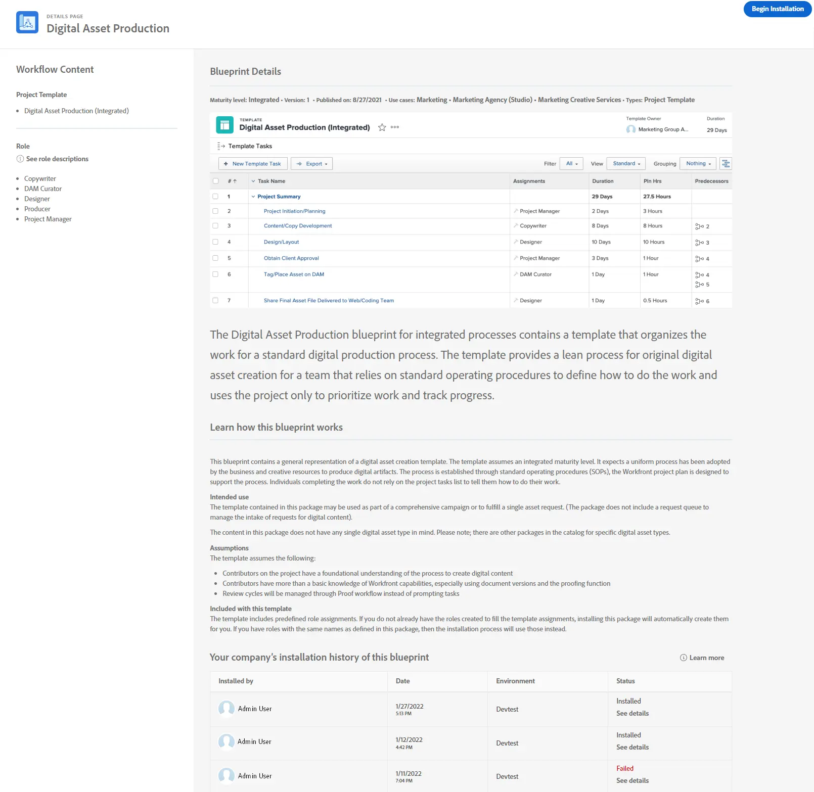This screenshot has width=814, height=792.
Task: Click Admin User avatar for 1/12/2022 install
Action: click(x=226, y=741)
